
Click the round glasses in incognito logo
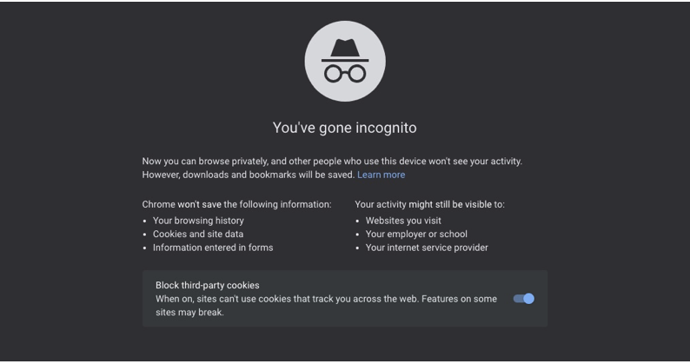coord(345,74)
